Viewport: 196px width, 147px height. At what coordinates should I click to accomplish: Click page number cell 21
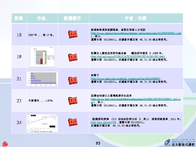click(x=19, y=79)
